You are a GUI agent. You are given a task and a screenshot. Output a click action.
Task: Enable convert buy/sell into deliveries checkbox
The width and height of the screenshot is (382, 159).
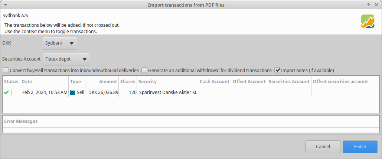[6, 70]
